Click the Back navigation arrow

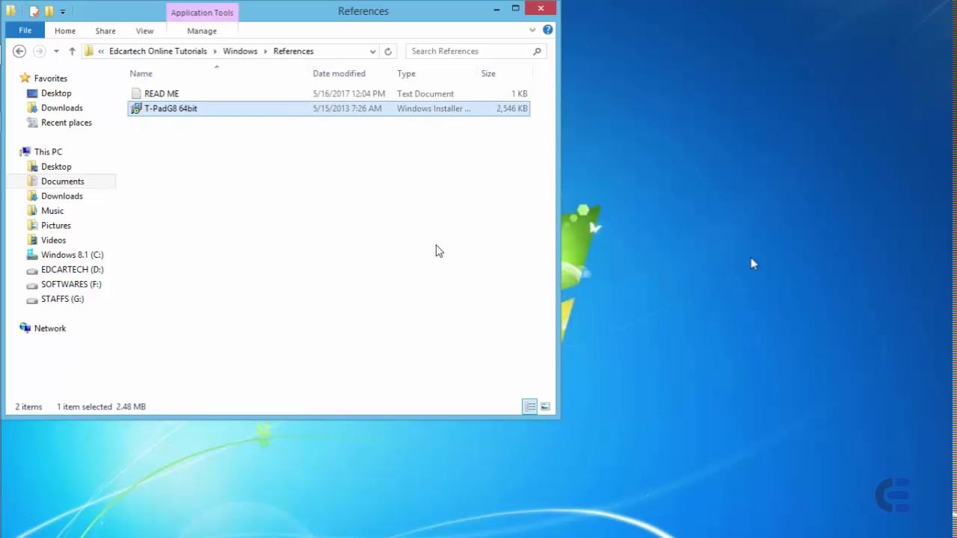[19, 52]
